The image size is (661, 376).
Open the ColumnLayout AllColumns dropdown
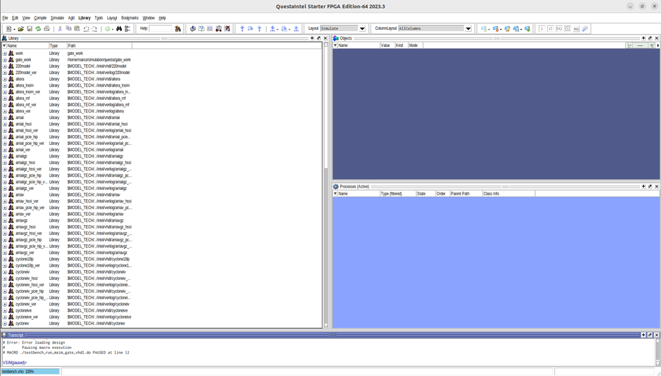pyautogui.click(x=468, y=28)
